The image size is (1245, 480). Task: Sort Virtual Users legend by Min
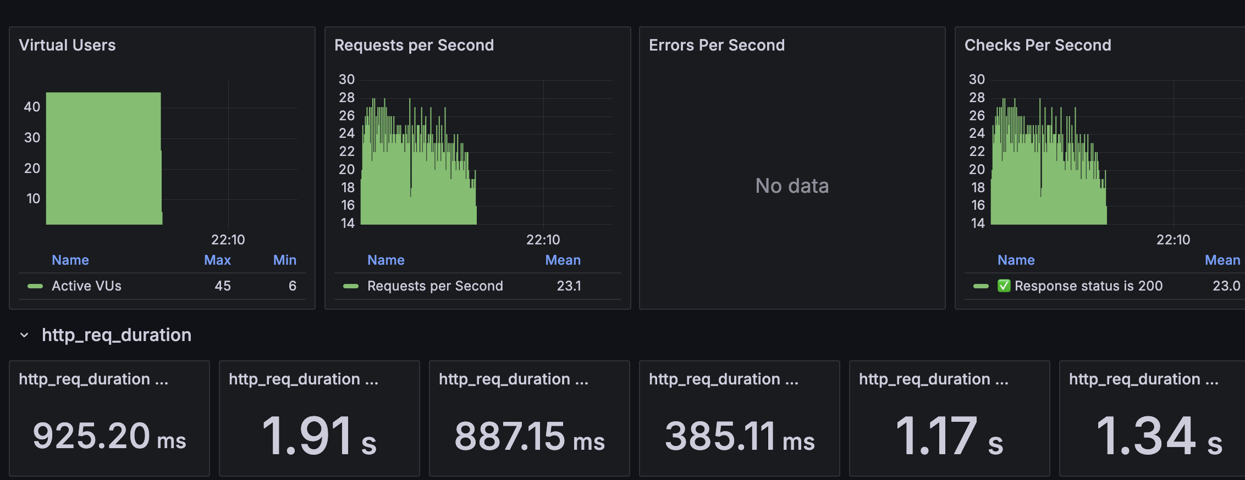coord(285,260)
